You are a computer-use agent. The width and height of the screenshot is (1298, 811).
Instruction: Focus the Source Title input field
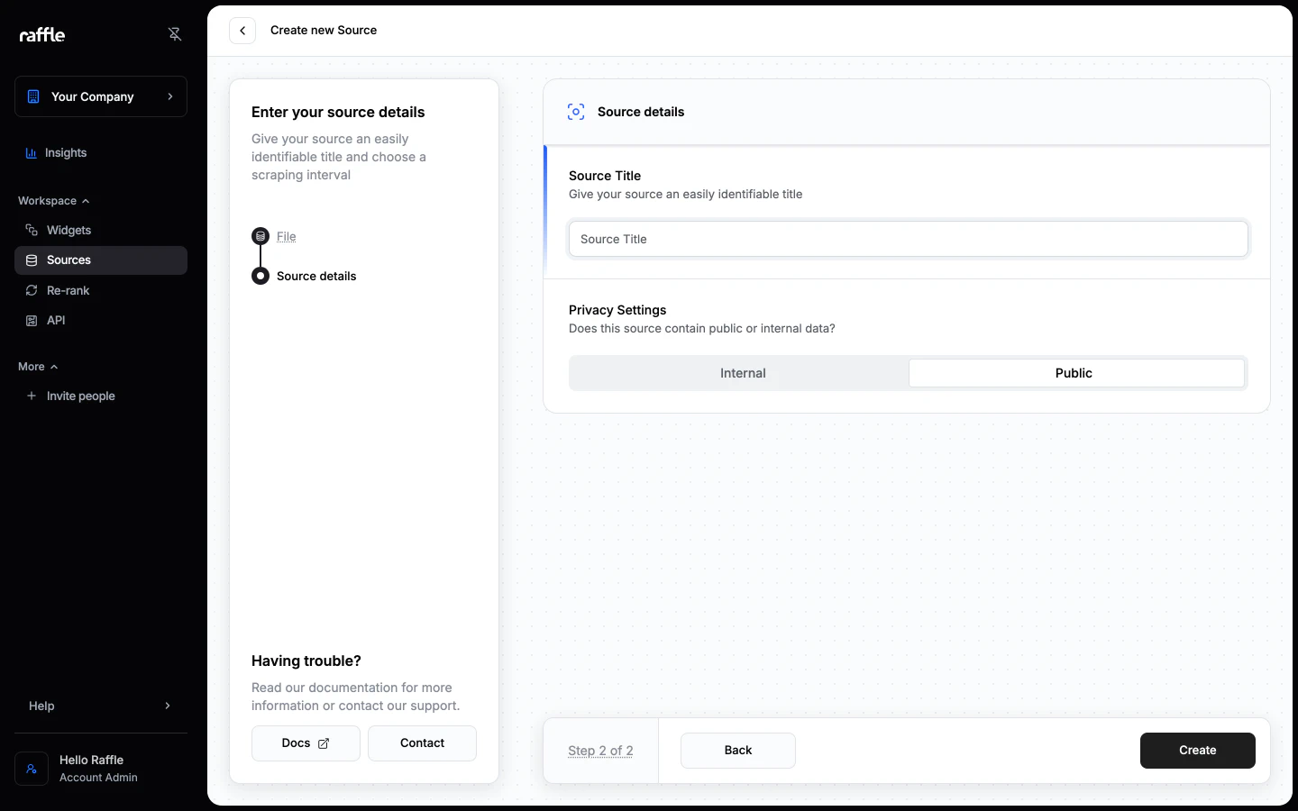tap(909, 239)
